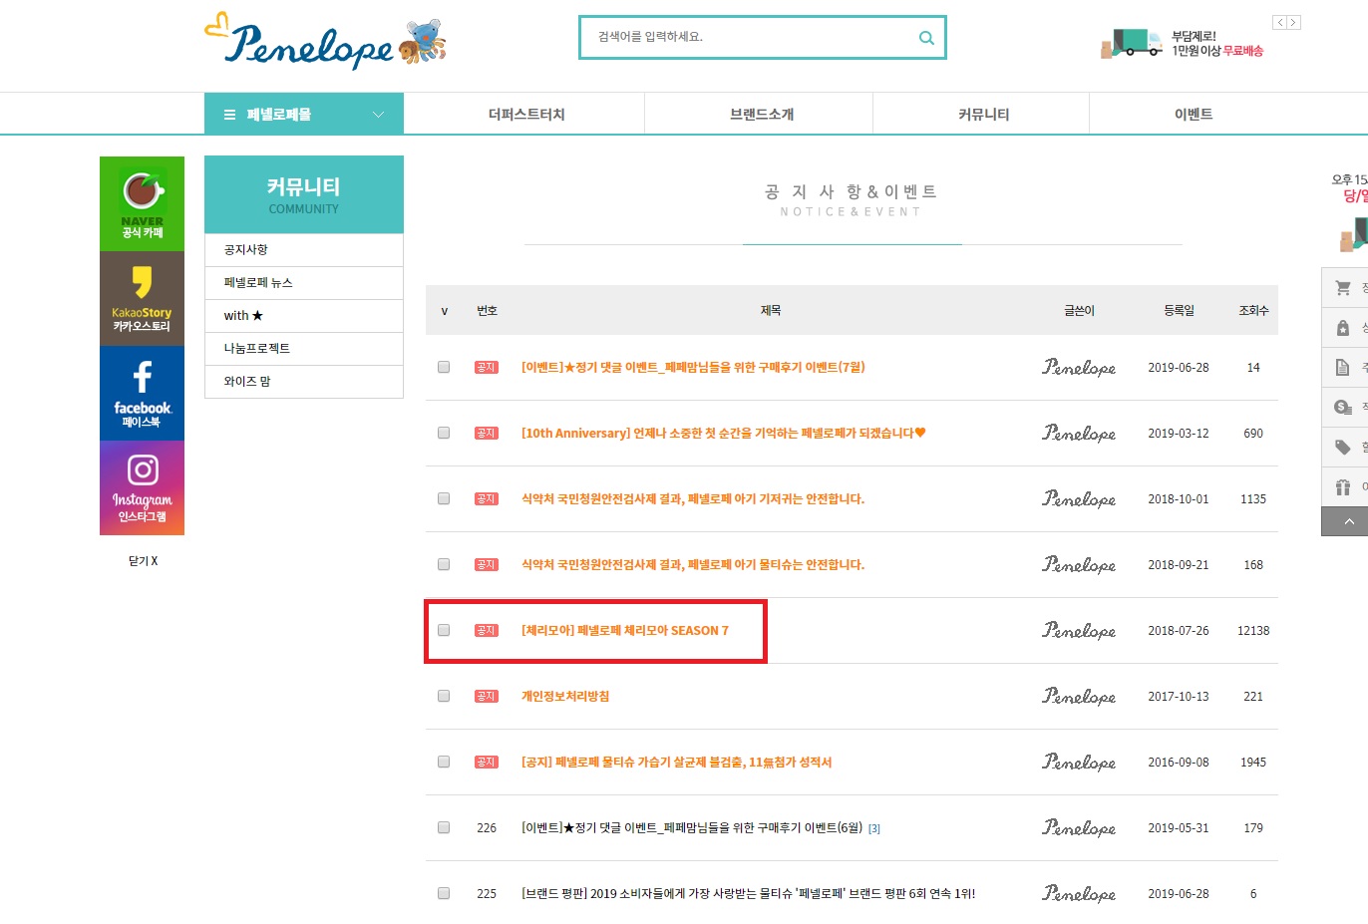Check the box for the 체리모아 SEASON 7 row
The image size is (1368, 924).
[x=444, y=630]
